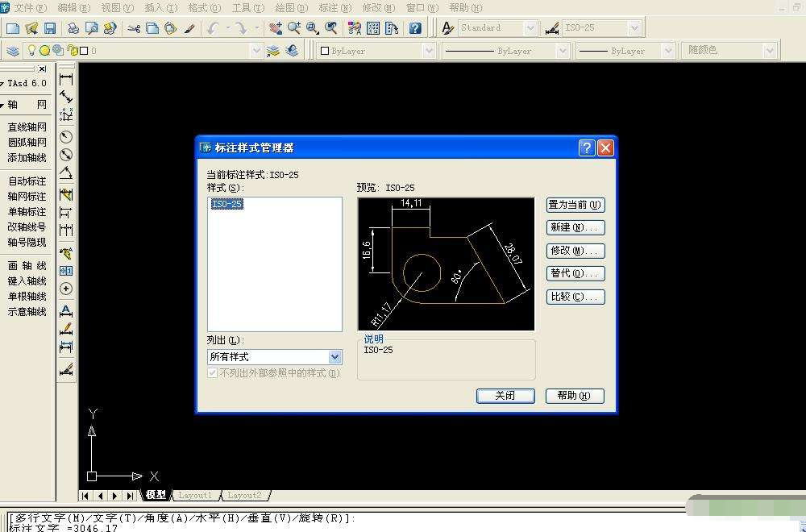Open the Layer manager stack icon

[13, 51]
